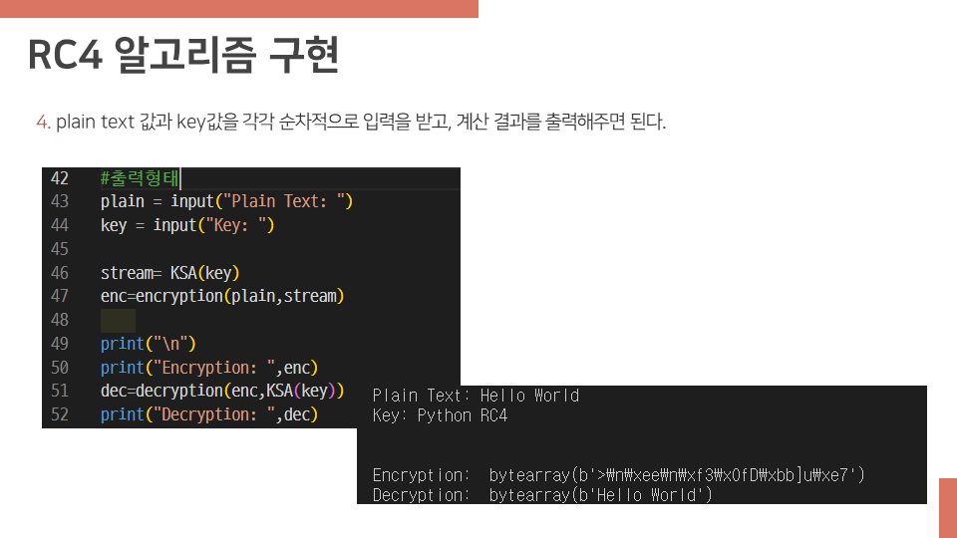Click code line number 45
This screenshot has width=957, height=538.
(x=59, y=249)
